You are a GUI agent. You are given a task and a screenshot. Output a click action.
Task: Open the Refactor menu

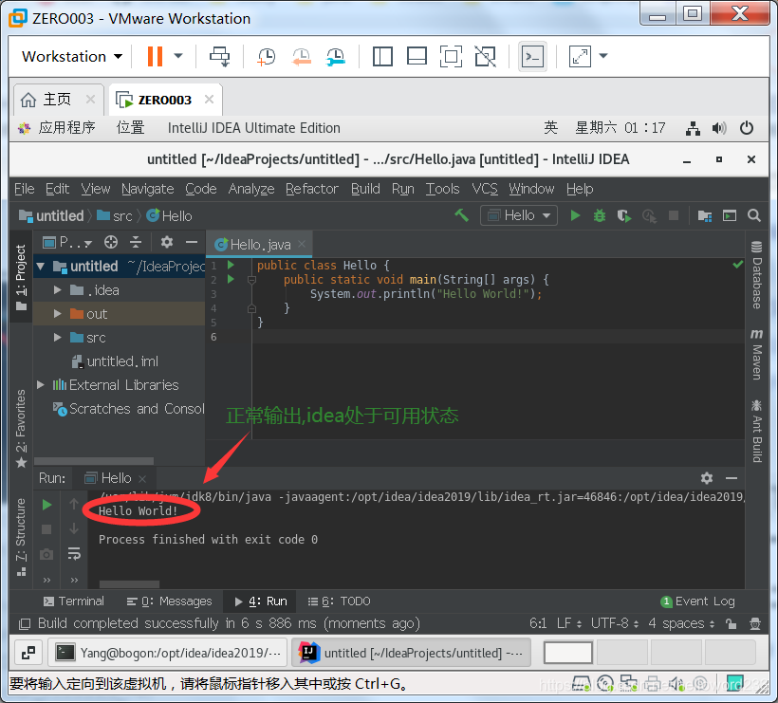pos(311,189)
